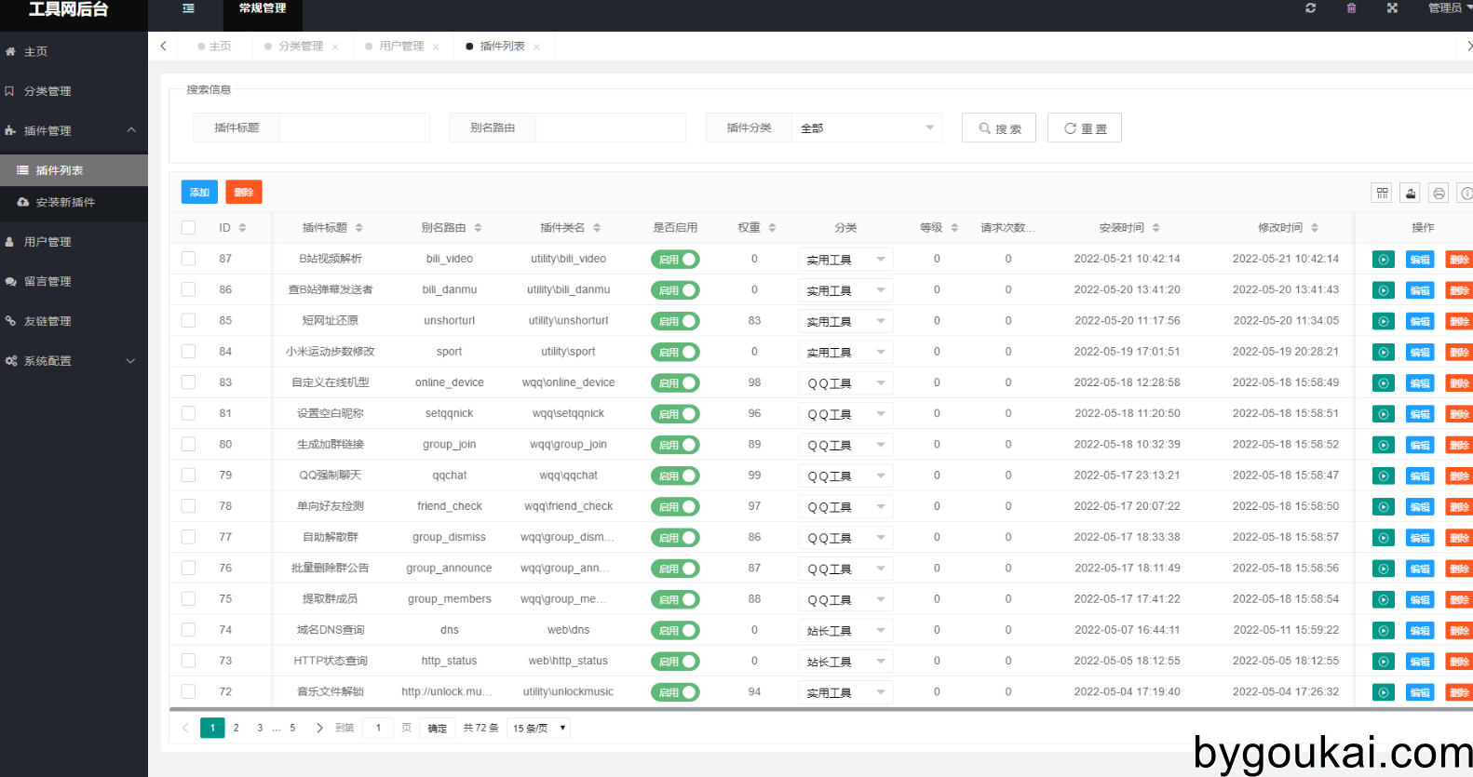Click the 别名路由 search input field
The image size is (1473, 777).
[x=611, y=127]
